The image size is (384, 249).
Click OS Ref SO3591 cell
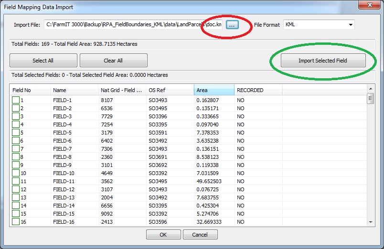(158, 133)
